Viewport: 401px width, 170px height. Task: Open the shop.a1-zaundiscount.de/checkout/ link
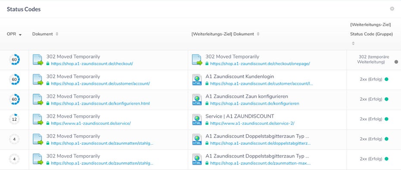click(92, 64)
